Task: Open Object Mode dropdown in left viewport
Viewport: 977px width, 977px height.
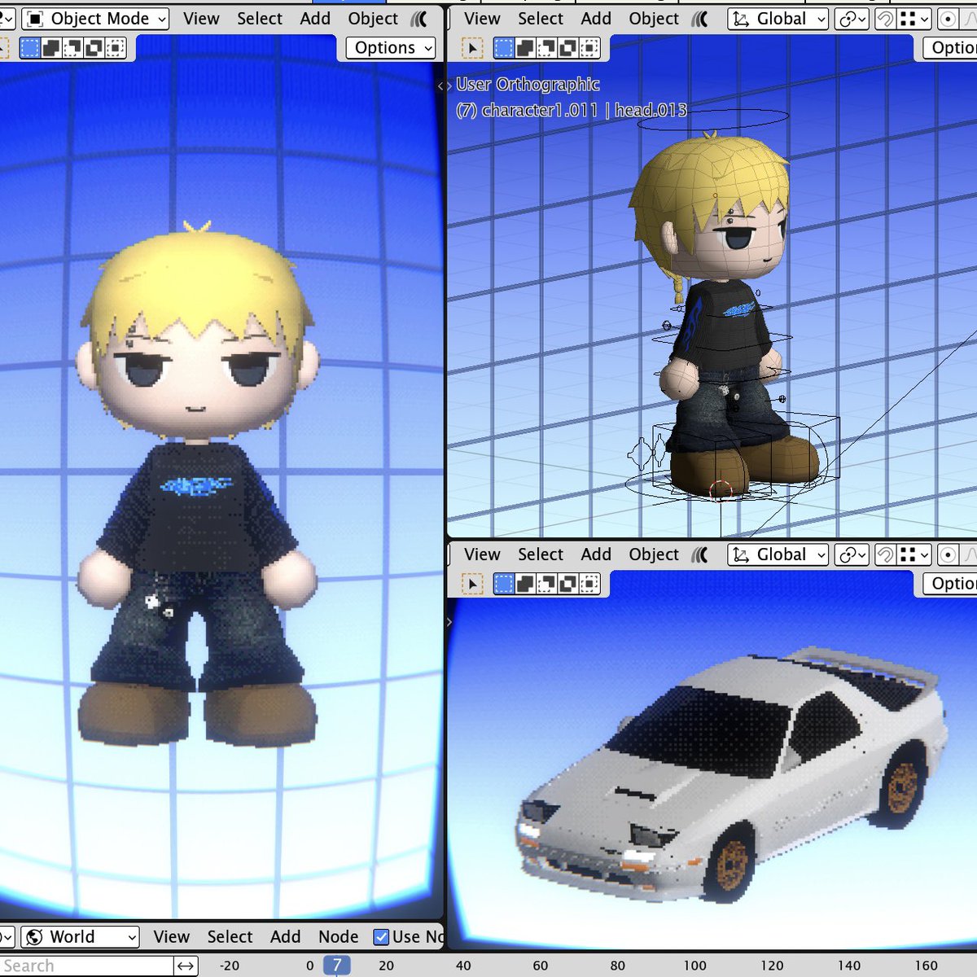Action: click(95, 19)
